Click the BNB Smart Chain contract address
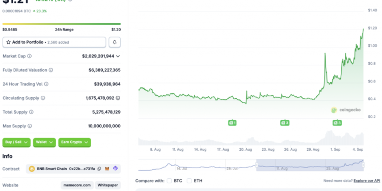The image size is (382, 191). coord(82,169)
